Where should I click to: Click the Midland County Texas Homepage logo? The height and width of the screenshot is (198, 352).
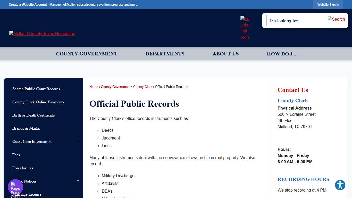coord(42,34)
